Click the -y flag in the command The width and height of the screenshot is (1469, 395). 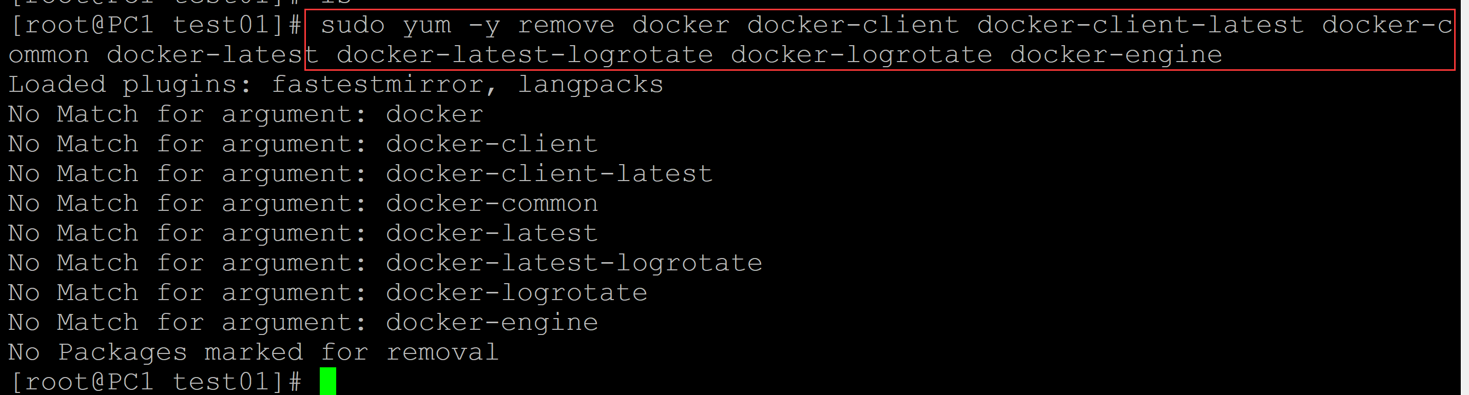pos(484,25)
